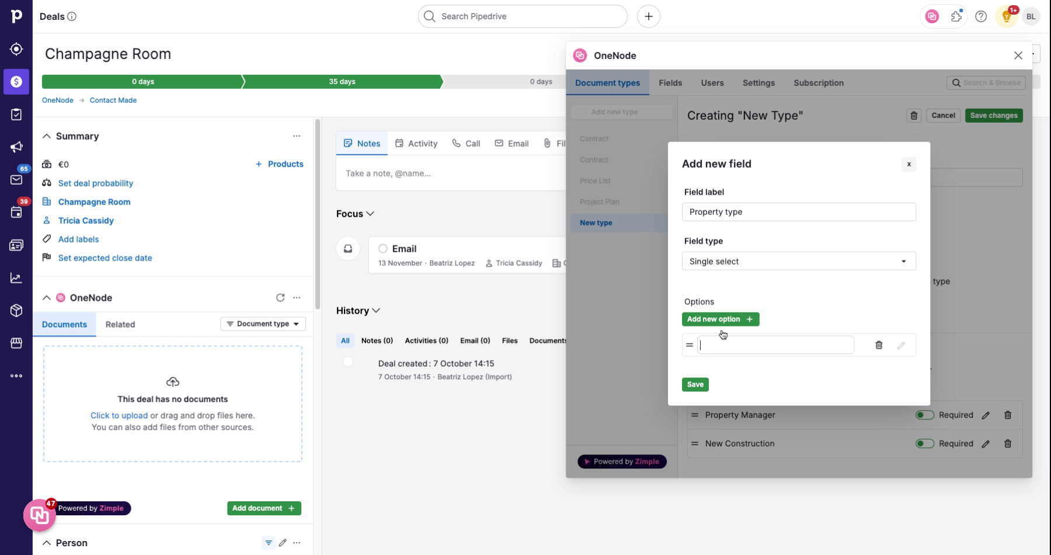
Task: Click Set deal probability link
Action: tap(96, 183)
